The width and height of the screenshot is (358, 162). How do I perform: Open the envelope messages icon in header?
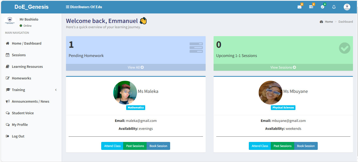tap(299, 7)
